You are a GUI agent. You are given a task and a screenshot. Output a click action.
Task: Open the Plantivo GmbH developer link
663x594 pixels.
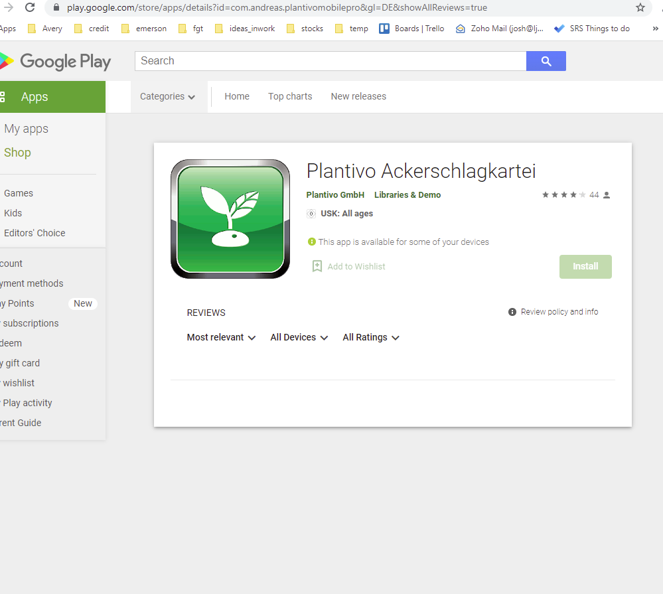[335, 195]
